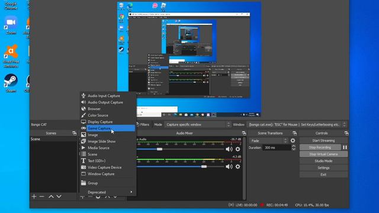The image size is (379, 213).
Task: Click the gamepad icon beside Game Capture
Action: [x=83, y=128]
